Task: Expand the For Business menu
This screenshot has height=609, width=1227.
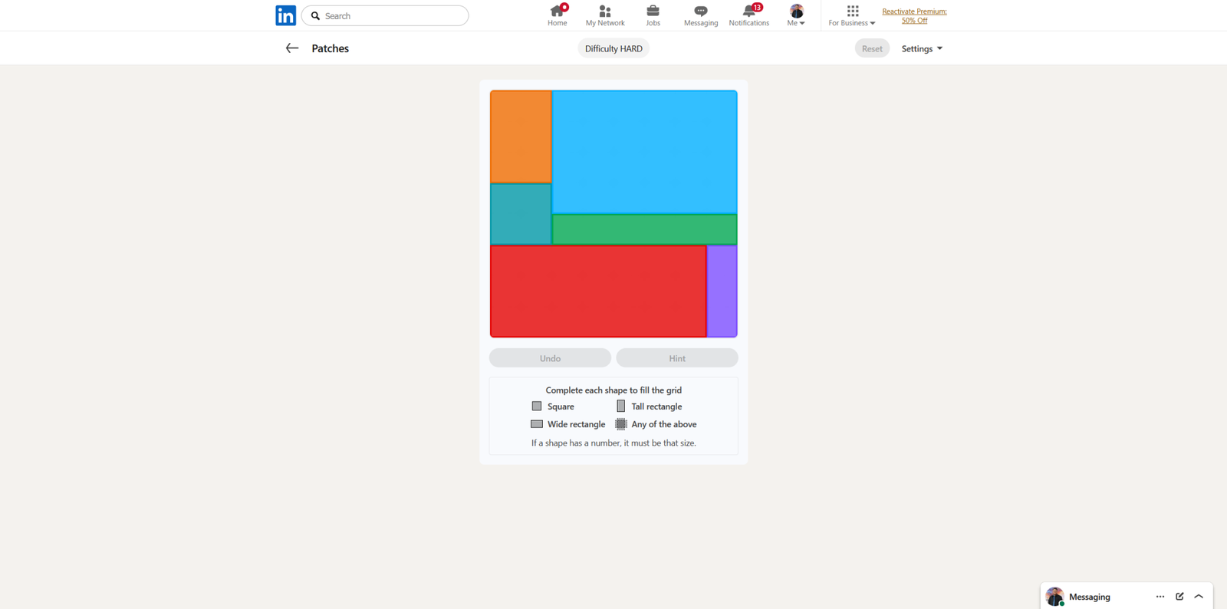Action: click(x=851, y=15)
